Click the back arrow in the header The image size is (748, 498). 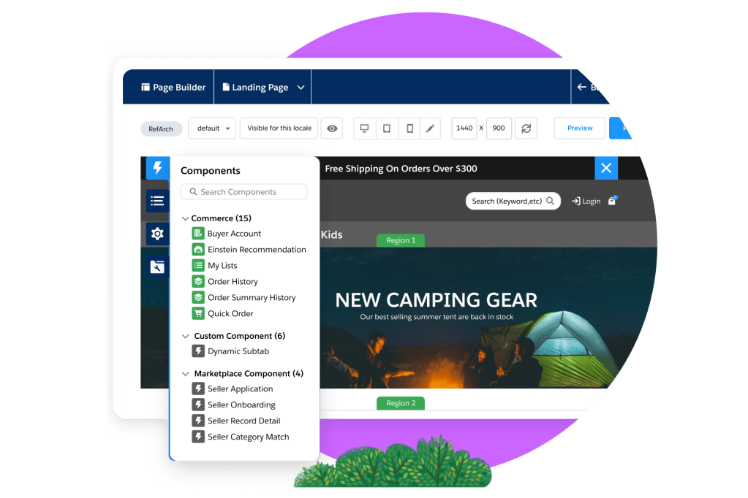pos(581,87)
